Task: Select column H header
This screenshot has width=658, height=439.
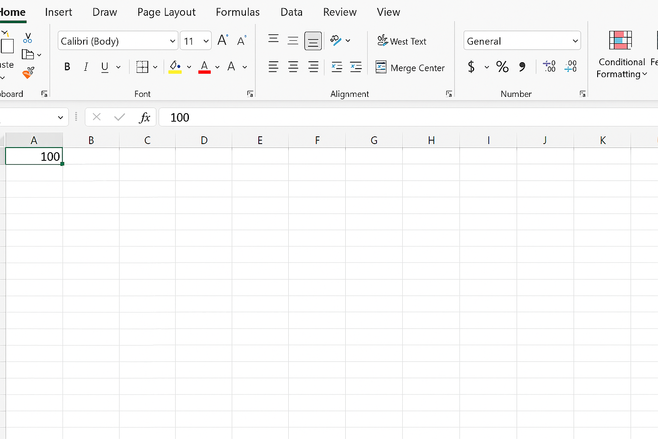Action: point(431,140)
